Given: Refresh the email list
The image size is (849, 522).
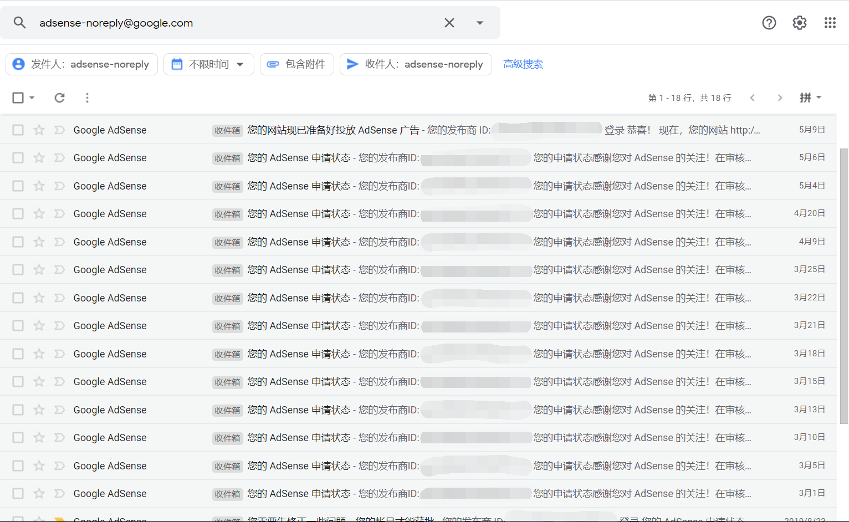Looking at the screenshot, I should tap(59, 98).
